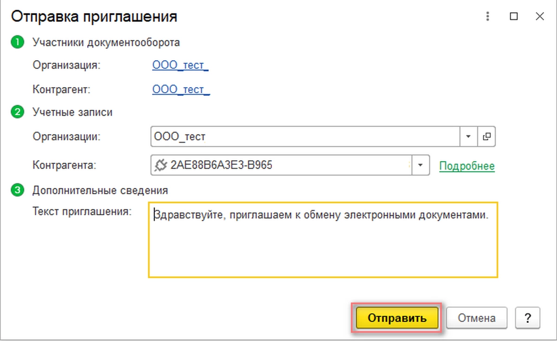
Task: Click the green step 2 circle icon
Action: coord(18,112)
